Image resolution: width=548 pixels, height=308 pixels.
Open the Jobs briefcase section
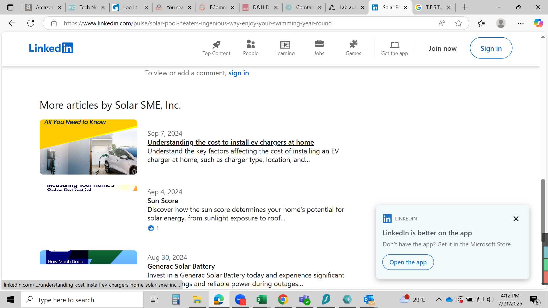319,48
